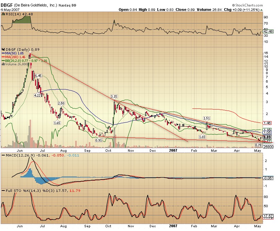Viewport: 280px width, 231px height.
Task: Click the MA(50) 1.05 legend label
Action: (14, 53)
